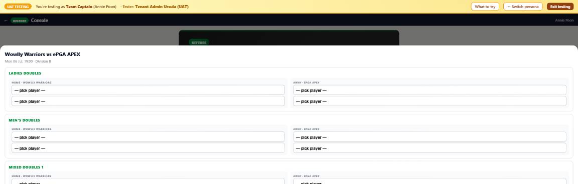Viewport: 578px width, 184px height.
Task: Open Annie Poon user label in header
Action: coord(564,20)
